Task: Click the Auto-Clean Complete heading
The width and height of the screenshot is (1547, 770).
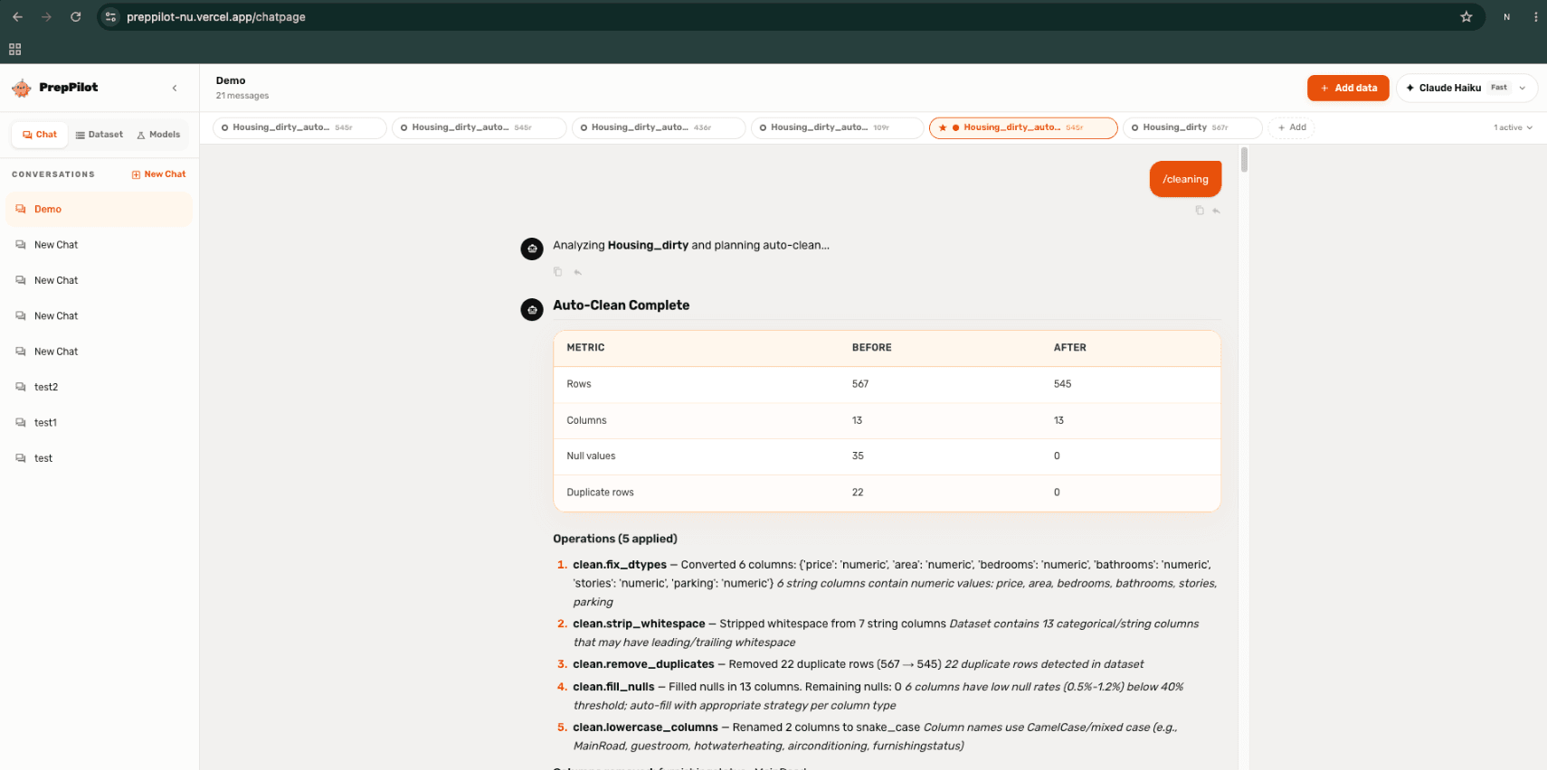Action: [622, 305]
